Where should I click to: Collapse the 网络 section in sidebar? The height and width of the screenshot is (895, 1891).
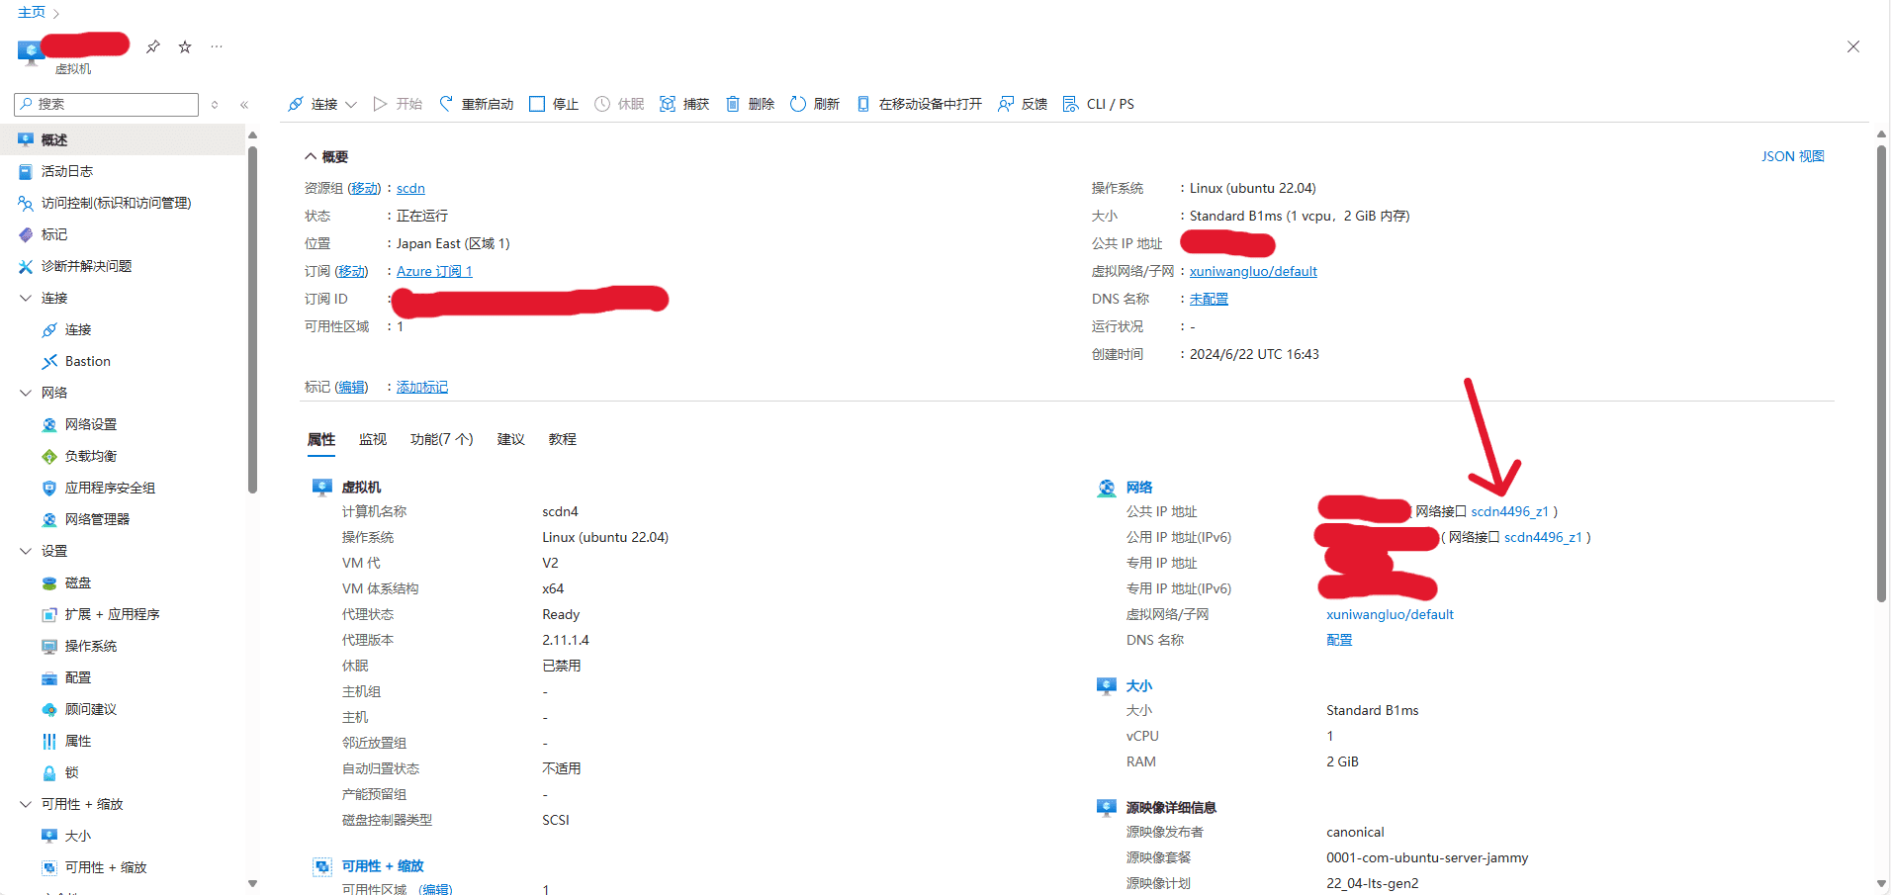click(x=25, y=392)
